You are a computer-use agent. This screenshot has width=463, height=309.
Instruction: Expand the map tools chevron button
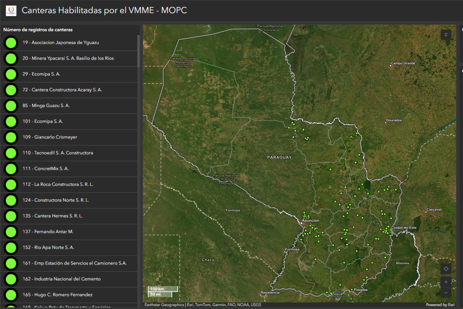446,35
